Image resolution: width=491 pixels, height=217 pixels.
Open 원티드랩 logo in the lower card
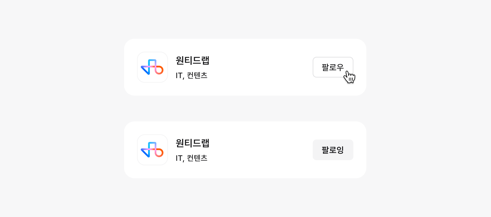tap(152, 150)
